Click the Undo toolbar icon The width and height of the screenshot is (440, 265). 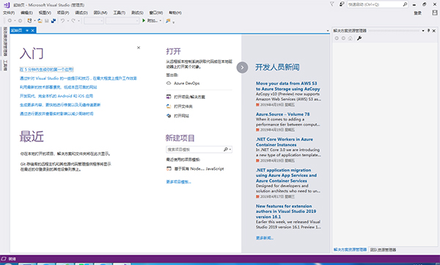tap(63, 20)
